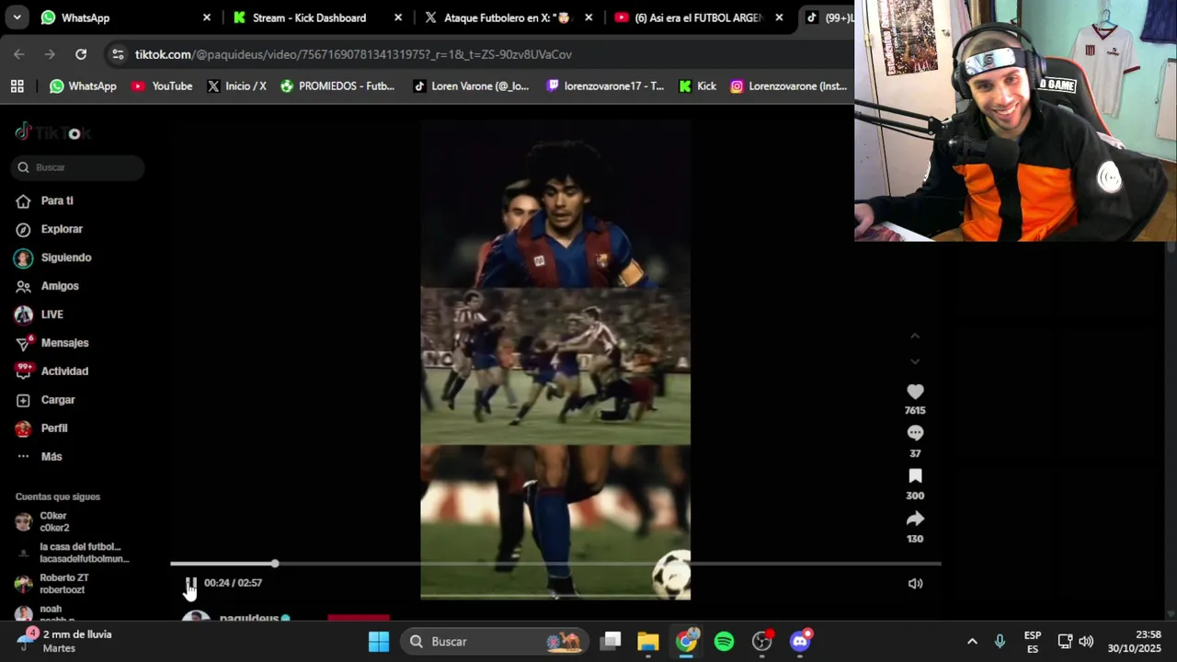Pause the TikTok video
The height and width of the screenshot is (662, 1177).
[190, 583]
